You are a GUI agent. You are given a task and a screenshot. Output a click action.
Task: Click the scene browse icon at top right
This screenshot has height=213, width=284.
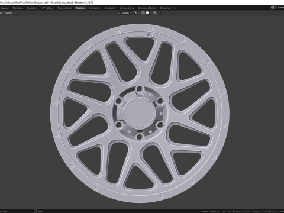[x=273, y=8]
